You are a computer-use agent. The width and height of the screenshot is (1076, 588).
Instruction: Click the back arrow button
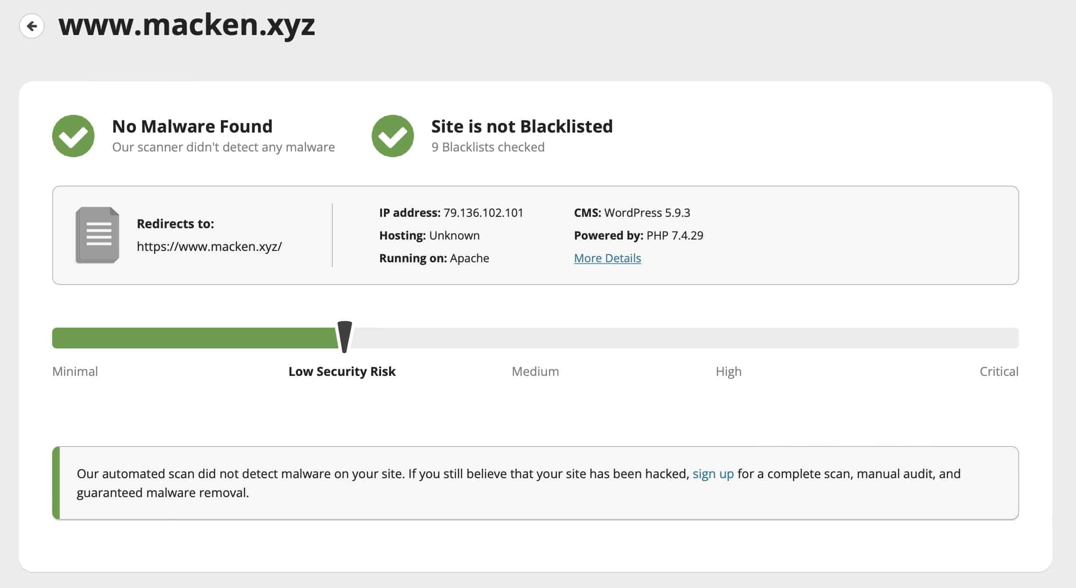[32, 26]
